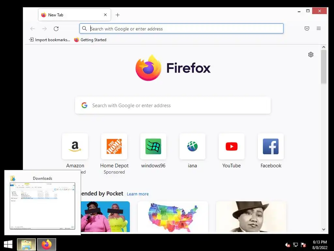Reload the current page
334x251 pixels.
pyautogui.click(x=56, y=29)
